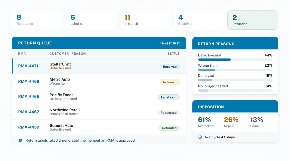Click the clock icon next to Avg cycle
The height and width of the screenshot is (161, 290).
point(200,137)
